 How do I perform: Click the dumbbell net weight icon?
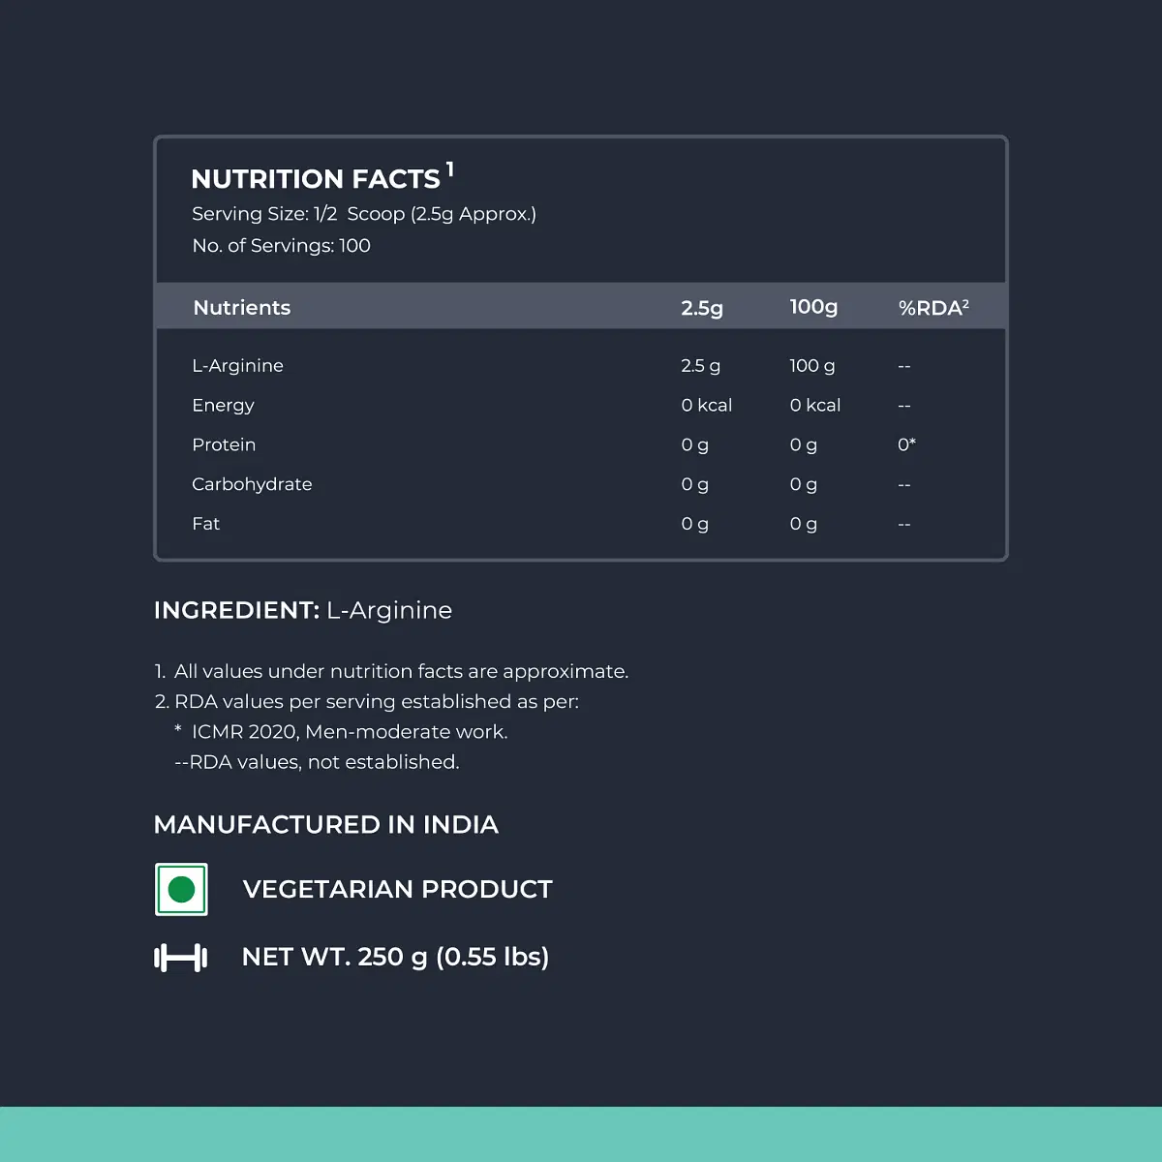181,959
